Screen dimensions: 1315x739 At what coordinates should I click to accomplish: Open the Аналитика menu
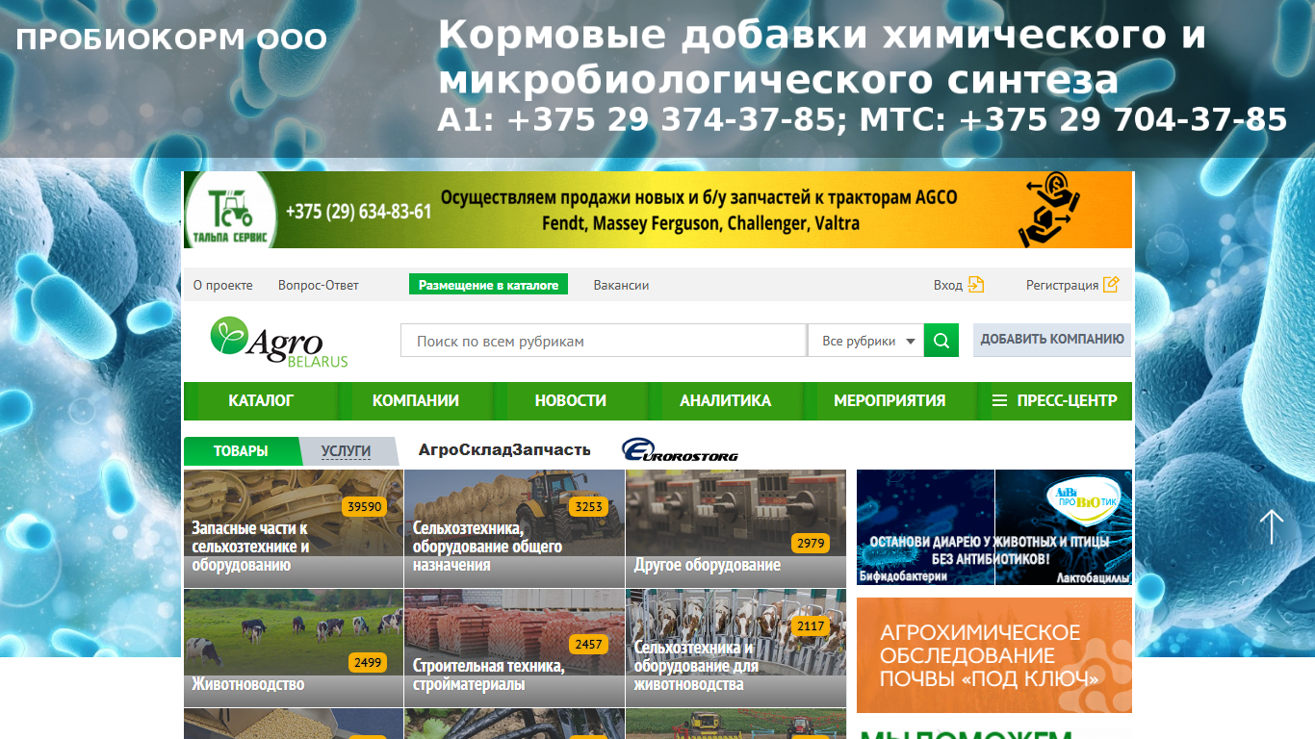click(x=726, y=400)
